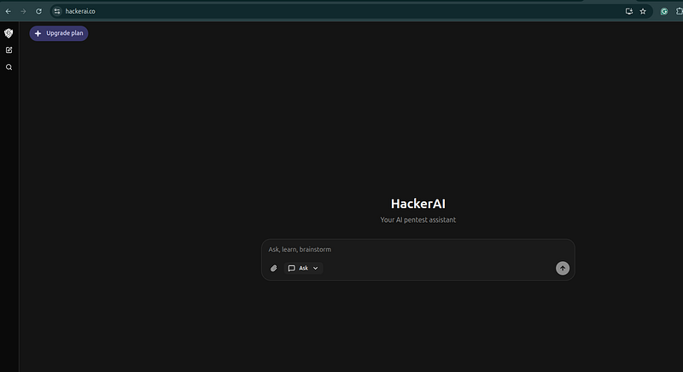Viewport: 683px width, 372px height.
Task: Send the message with the arrow button
Action: click(563, 268)
